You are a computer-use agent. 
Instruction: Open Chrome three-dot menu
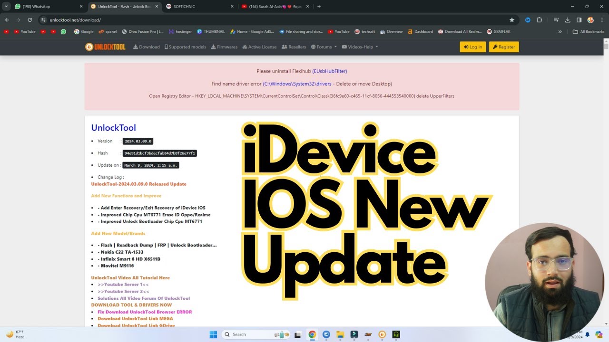(x=601, y=20)
